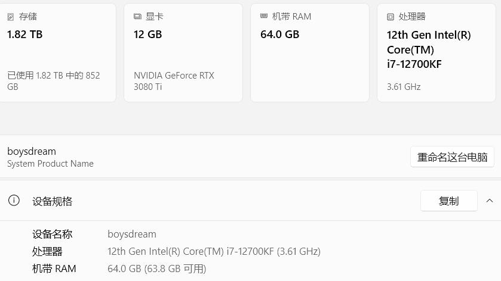Select the 12 GB graphics memory value
501x281 pixels.
pos(147,35)
